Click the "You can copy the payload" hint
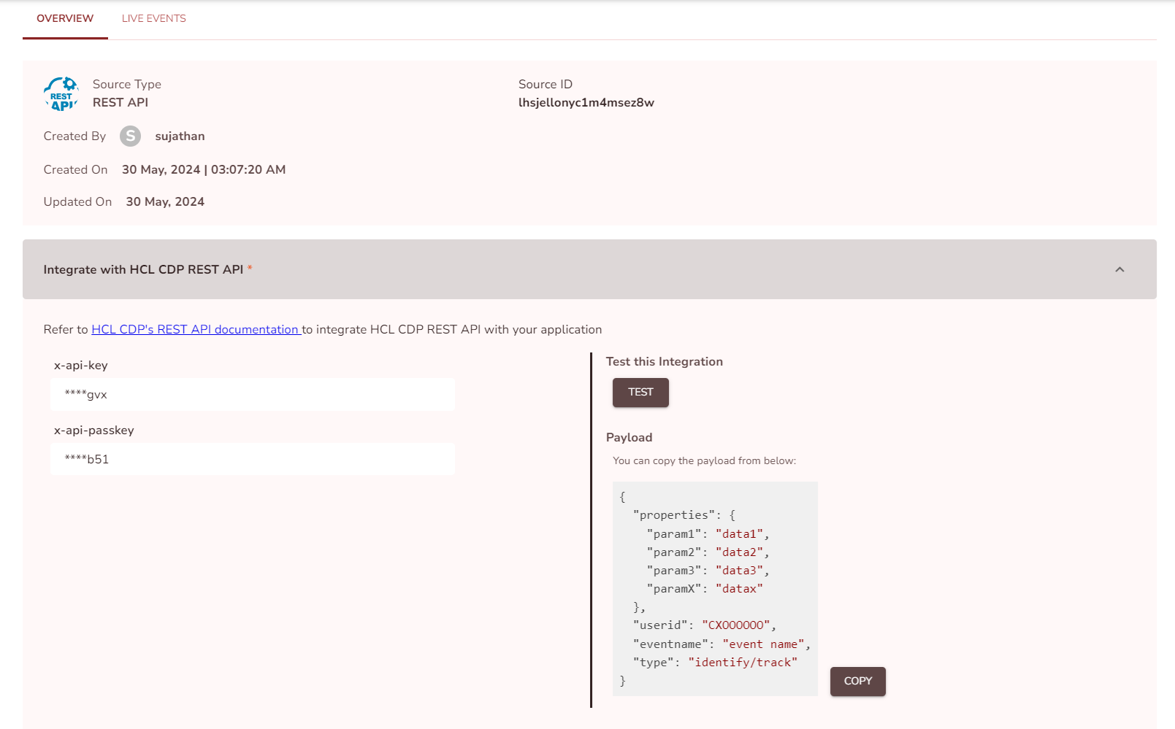The width and height of the screenshot is (1175, 729). tap(705, 460)
